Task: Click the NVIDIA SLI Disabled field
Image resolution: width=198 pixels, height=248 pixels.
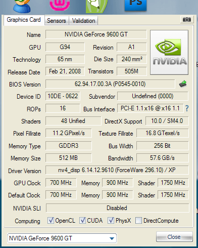Action: click(x=117, y=208)
